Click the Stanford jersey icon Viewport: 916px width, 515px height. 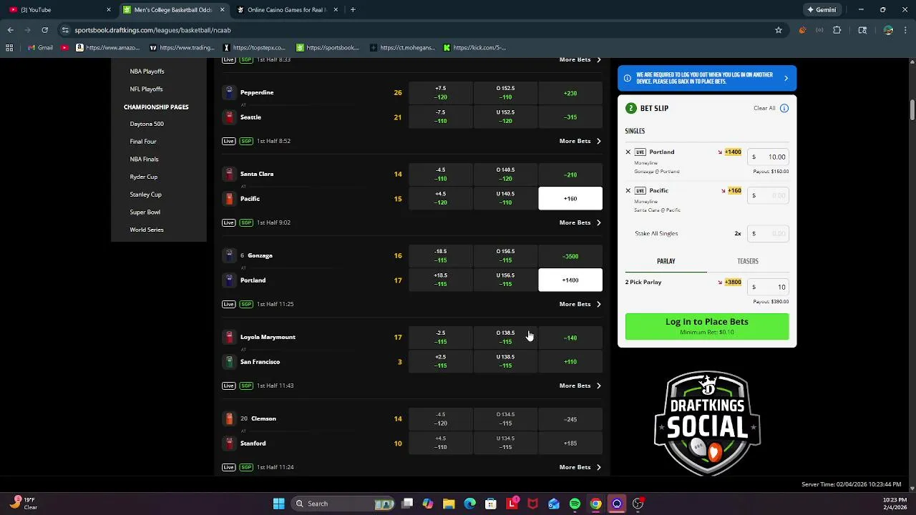click(x=229, y=443)
